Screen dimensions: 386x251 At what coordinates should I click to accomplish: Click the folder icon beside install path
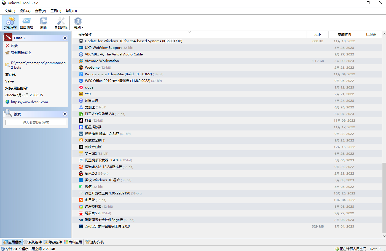pos(7,65)
